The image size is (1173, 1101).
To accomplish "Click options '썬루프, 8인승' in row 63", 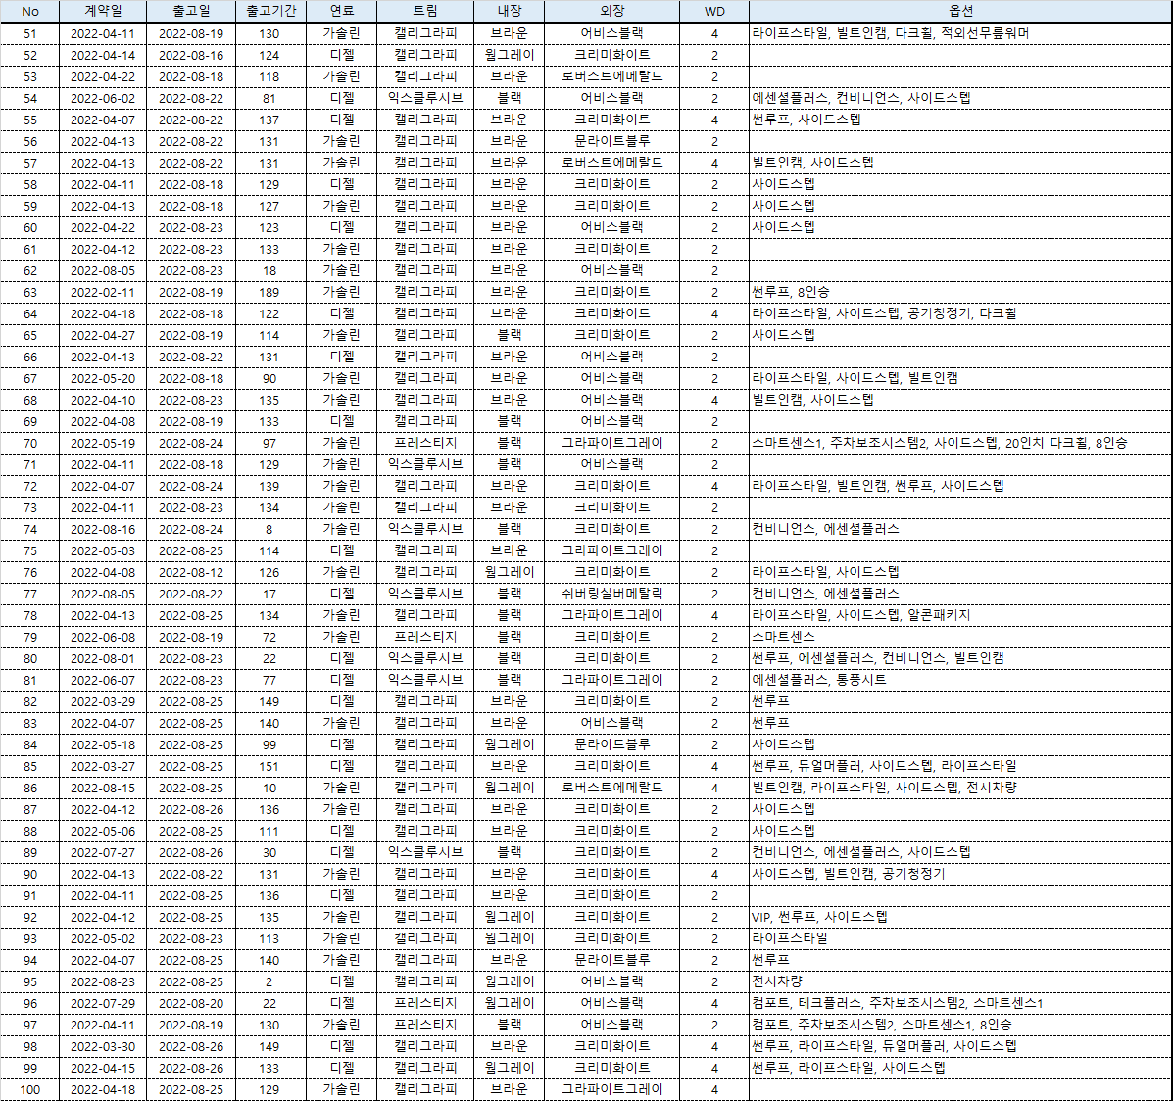I will coord(790,293).
